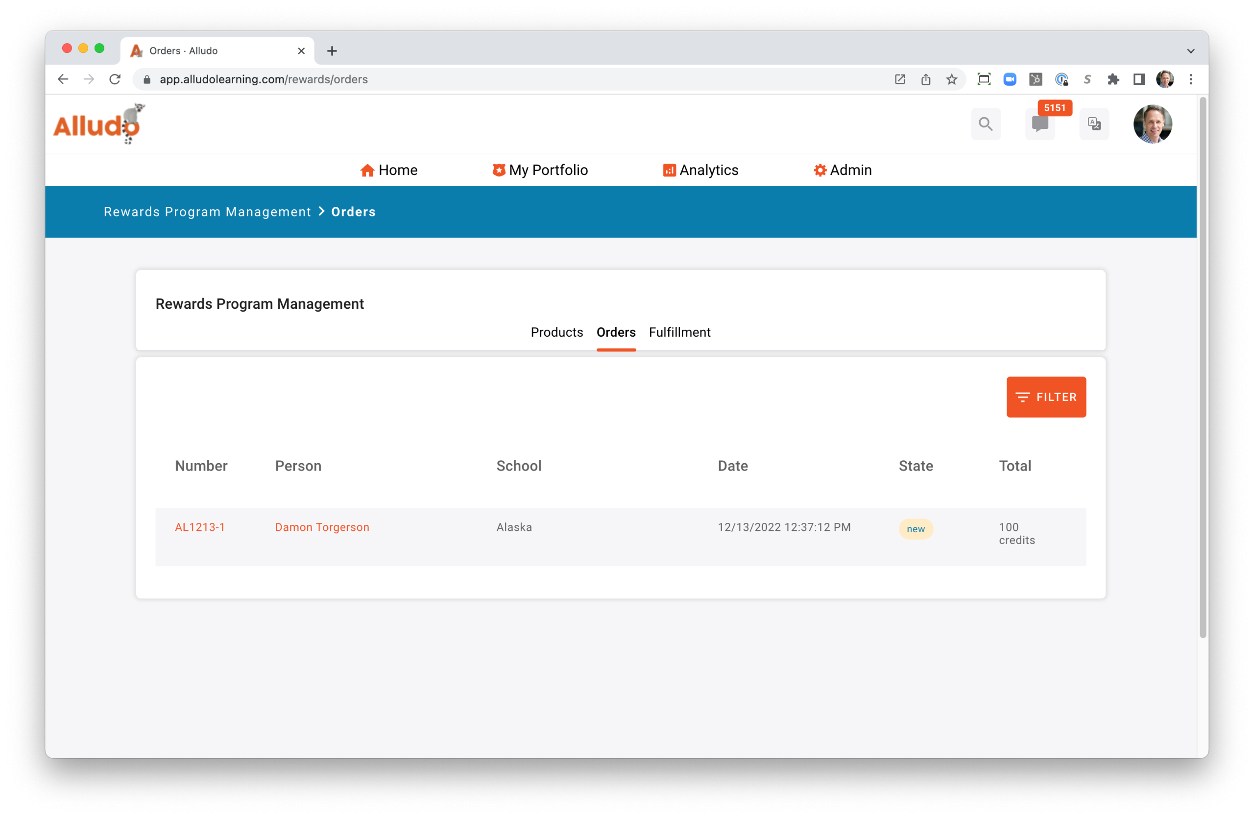Screen dimensions: 1254x818
Task: Click the orange FILTER button
Action: (x=1046, y=397)
